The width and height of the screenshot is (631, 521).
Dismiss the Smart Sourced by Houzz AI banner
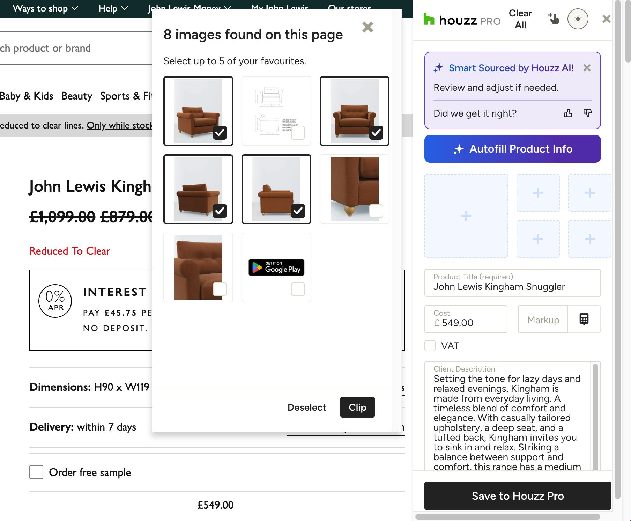587,68
